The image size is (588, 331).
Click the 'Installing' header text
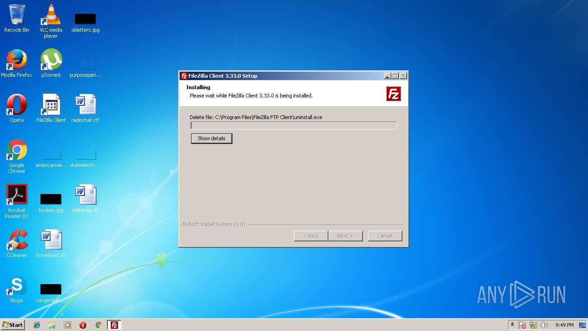(x=198, y=87)
